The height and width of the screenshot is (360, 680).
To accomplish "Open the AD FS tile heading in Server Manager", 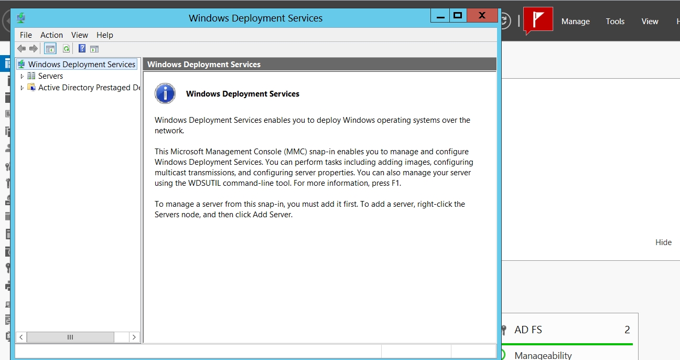I will (x=528, y=330).
